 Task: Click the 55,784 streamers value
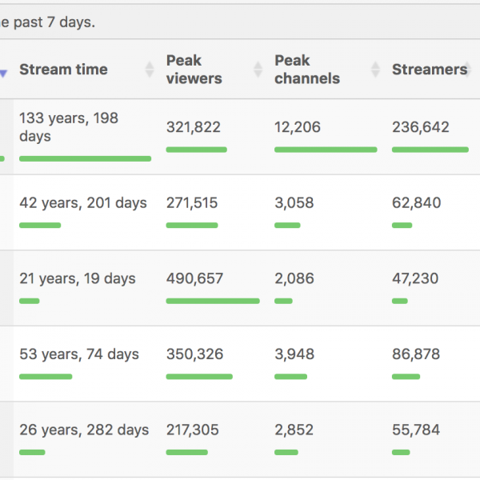coord(415,430)
